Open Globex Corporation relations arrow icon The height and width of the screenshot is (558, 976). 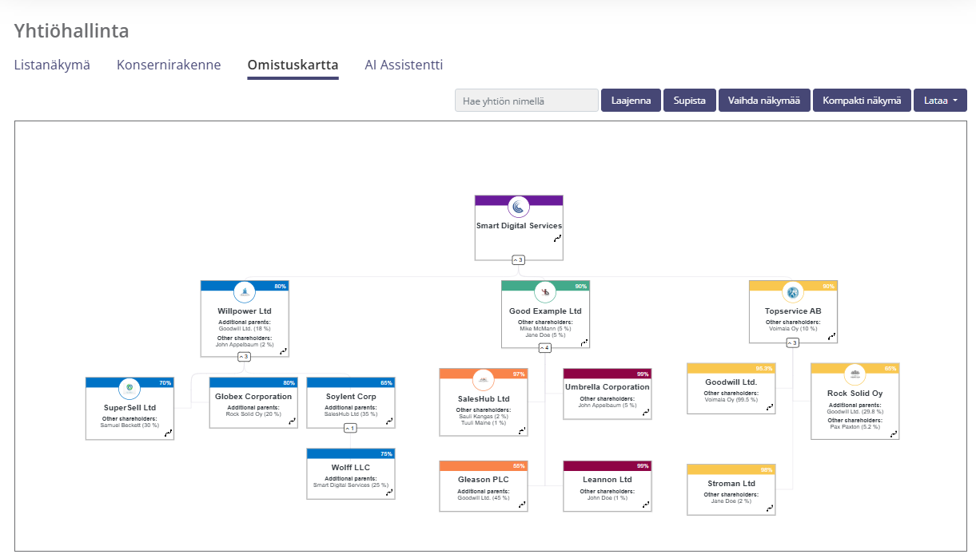(x=292, y=421)
